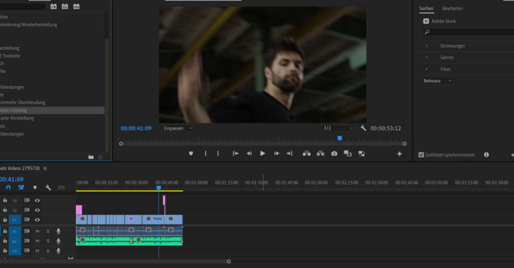
Task: Play the program monitor video
Action: 263,154
